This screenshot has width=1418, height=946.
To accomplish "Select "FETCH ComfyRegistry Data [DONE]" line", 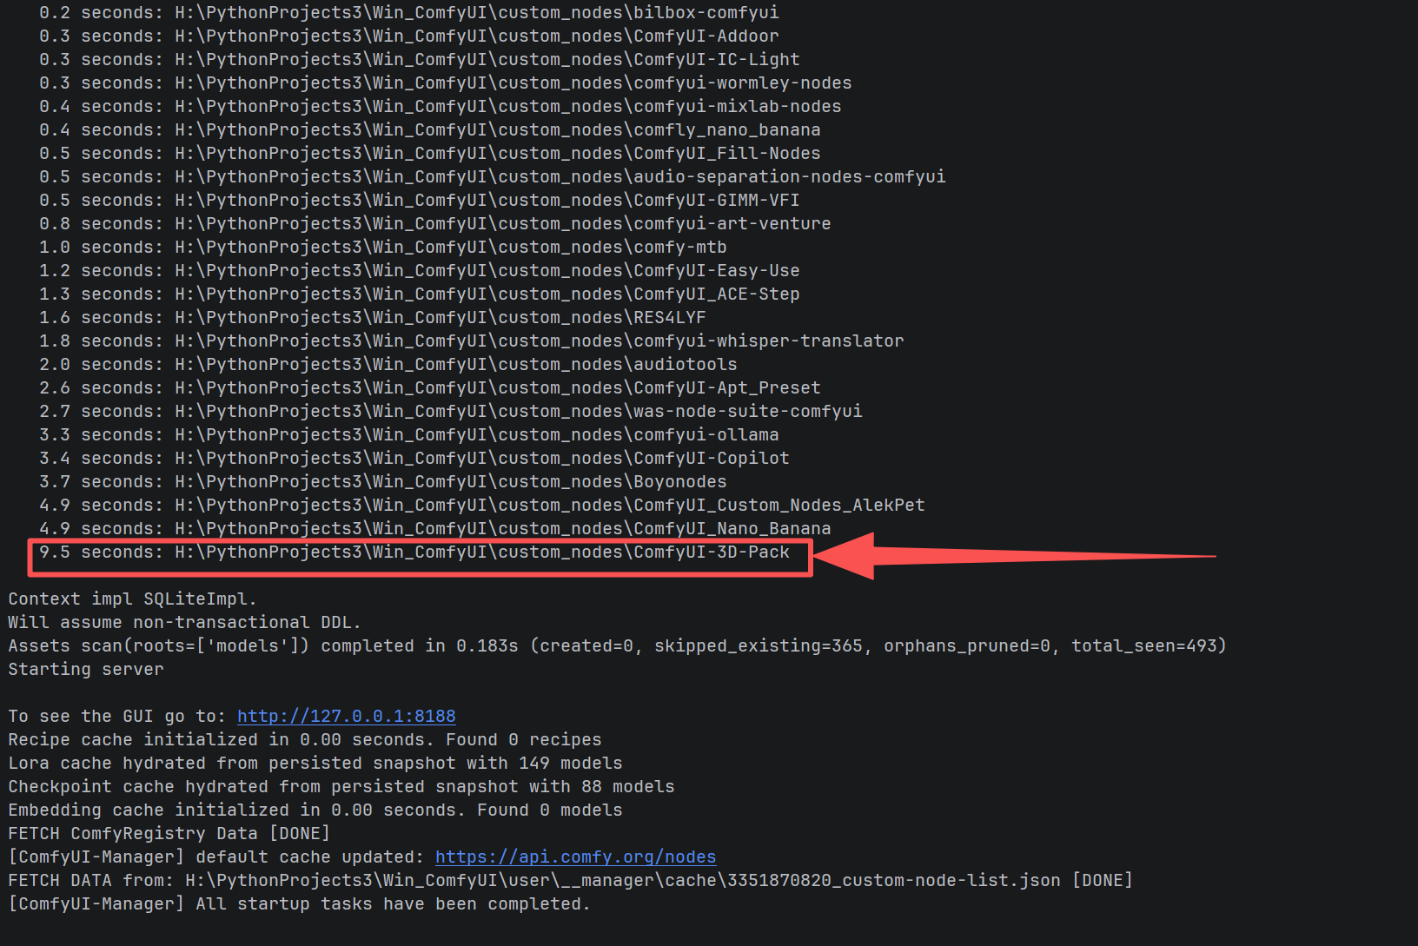I will tap(169, 833).
